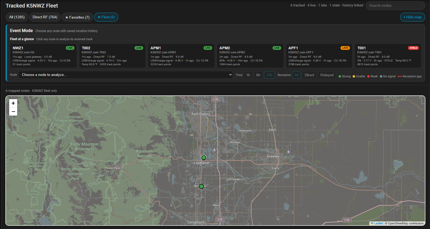Zoom out on the map
This screenshot has height=229, width=430.
[13, 112]
